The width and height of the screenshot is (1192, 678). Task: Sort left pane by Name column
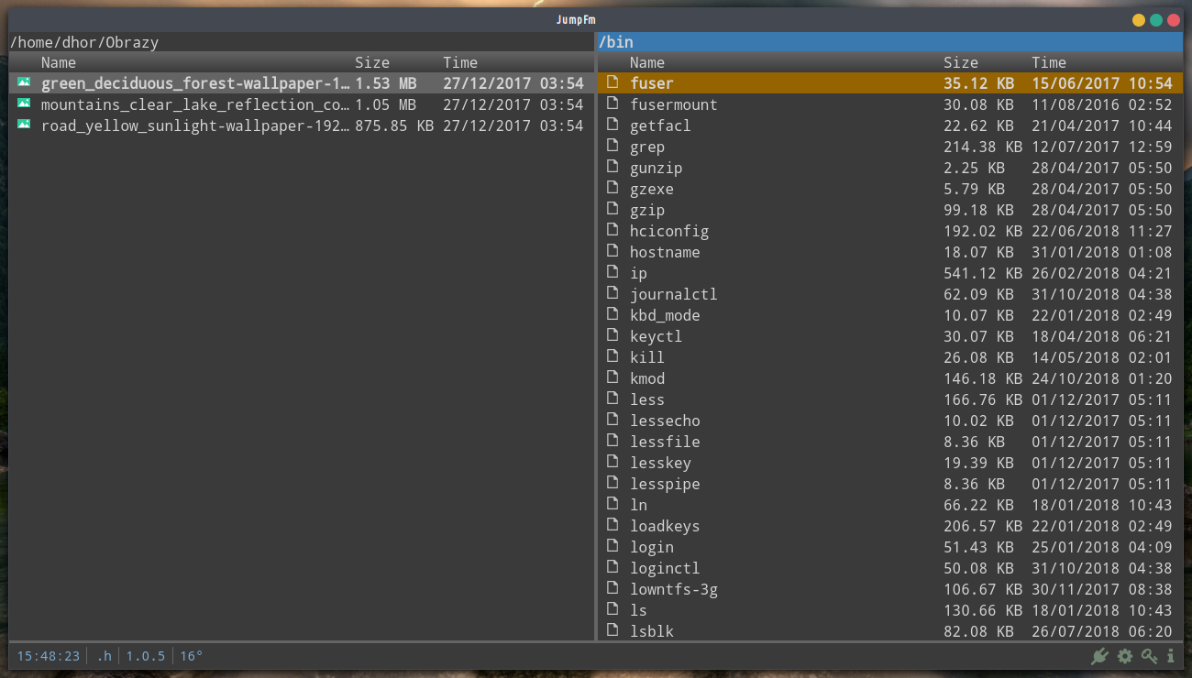pos(59,62)
